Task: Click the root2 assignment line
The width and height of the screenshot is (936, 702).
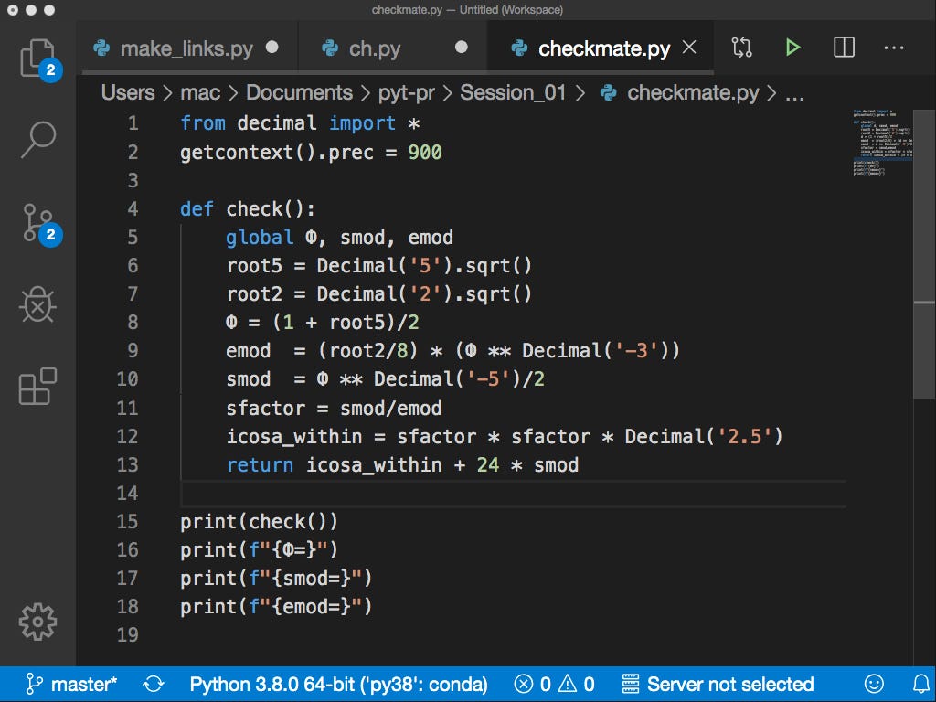Action: click(378, 294)
